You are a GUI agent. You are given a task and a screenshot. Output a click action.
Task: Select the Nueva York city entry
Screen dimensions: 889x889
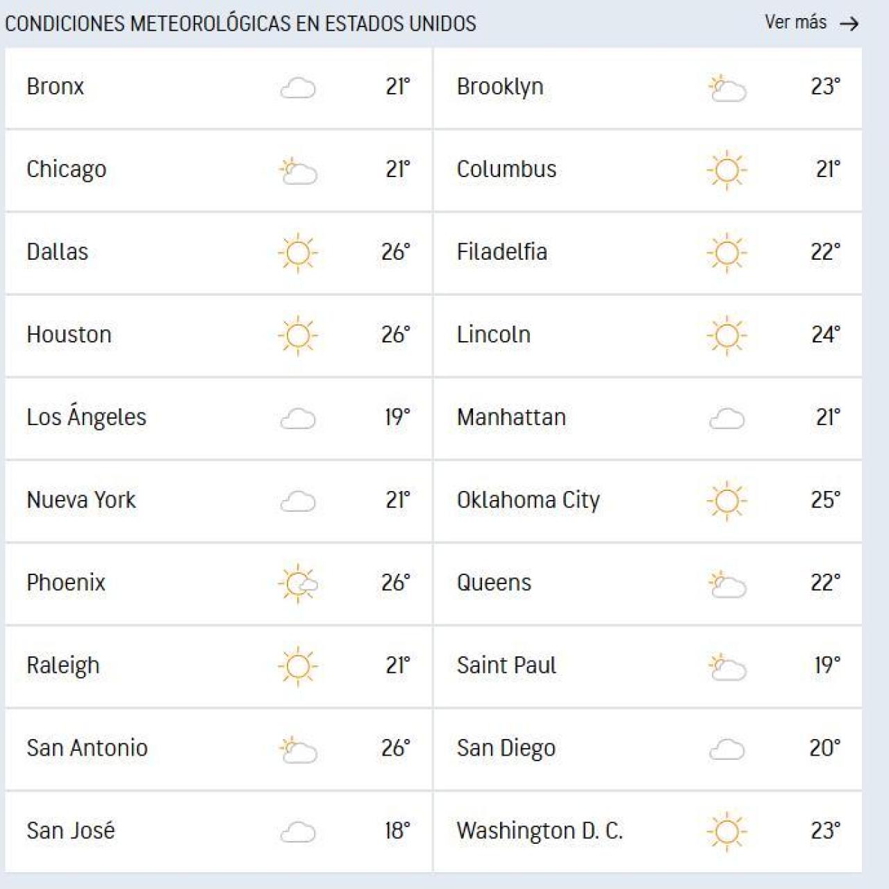coord(81,500)
